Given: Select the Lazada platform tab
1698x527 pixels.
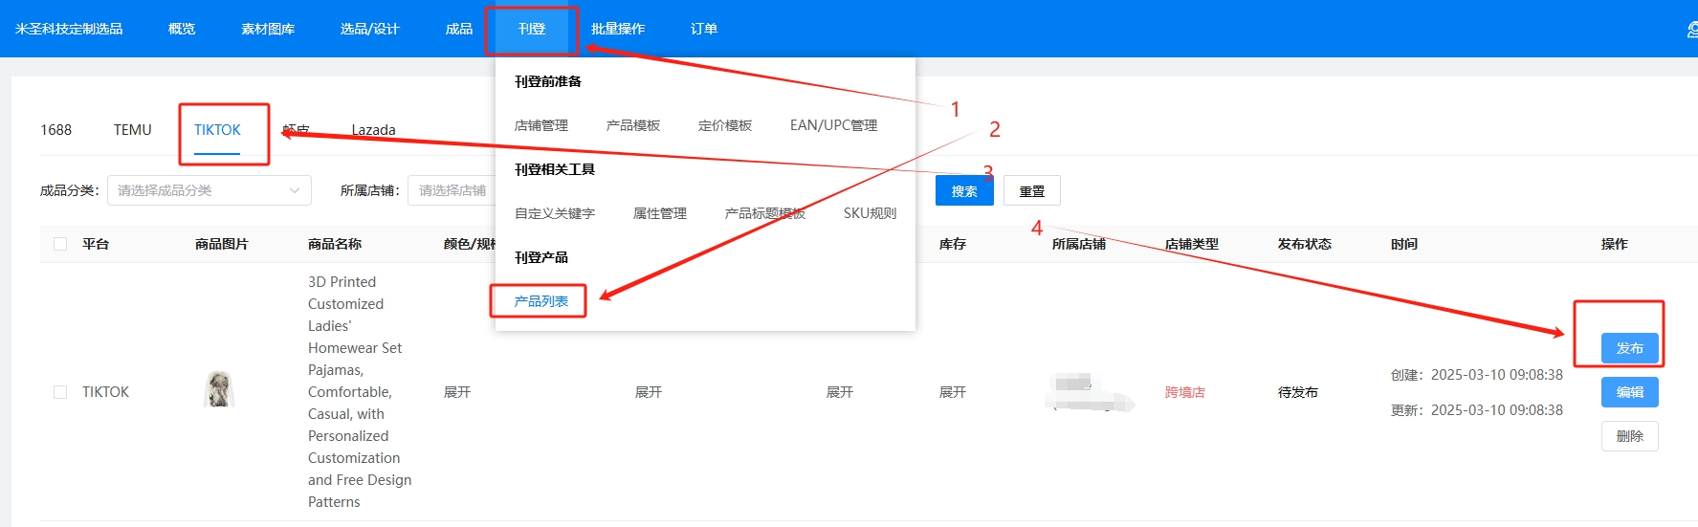Looking at the screenshot, I should coord(373,130).
